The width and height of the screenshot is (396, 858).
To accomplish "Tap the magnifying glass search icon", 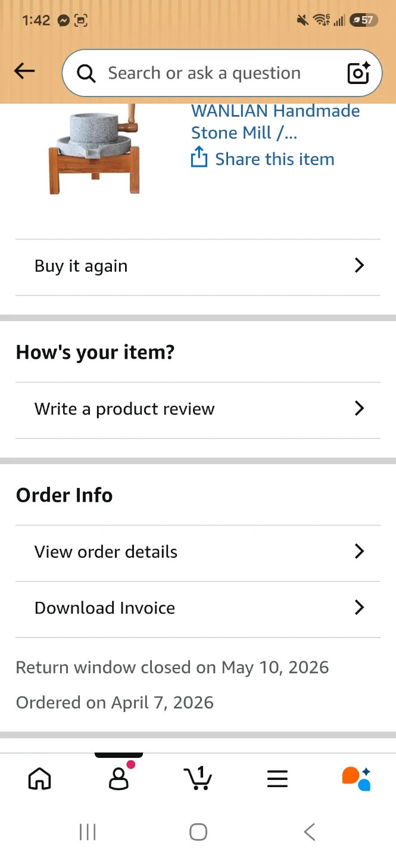I will pos(86,73).
